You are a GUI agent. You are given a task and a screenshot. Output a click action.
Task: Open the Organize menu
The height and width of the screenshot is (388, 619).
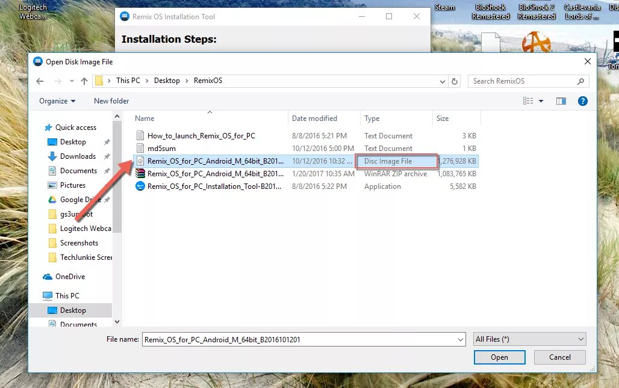tap(57, 101)
